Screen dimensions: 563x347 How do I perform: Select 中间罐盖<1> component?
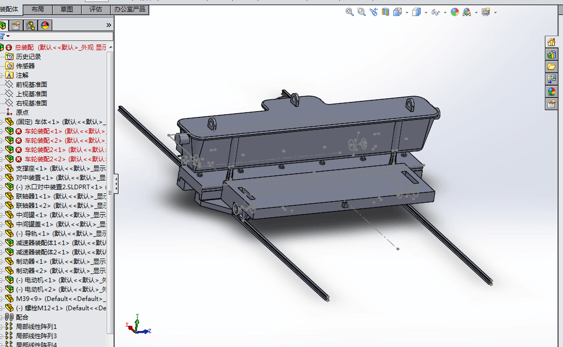point(61,224)
